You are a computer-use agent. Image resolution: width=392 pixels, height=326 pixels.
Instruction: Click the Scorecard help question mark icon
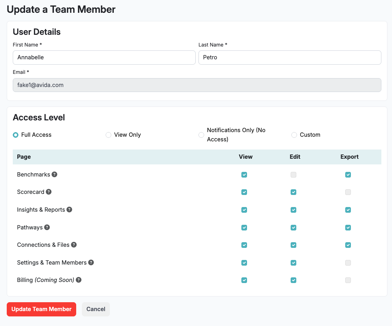click(49, 192)
